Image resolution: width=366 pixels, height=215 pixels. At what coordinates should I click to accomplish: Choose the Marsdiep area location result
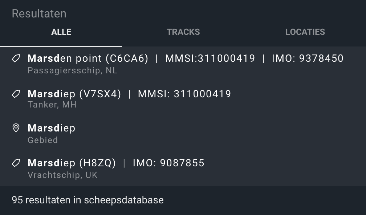(x=183, y=134)
